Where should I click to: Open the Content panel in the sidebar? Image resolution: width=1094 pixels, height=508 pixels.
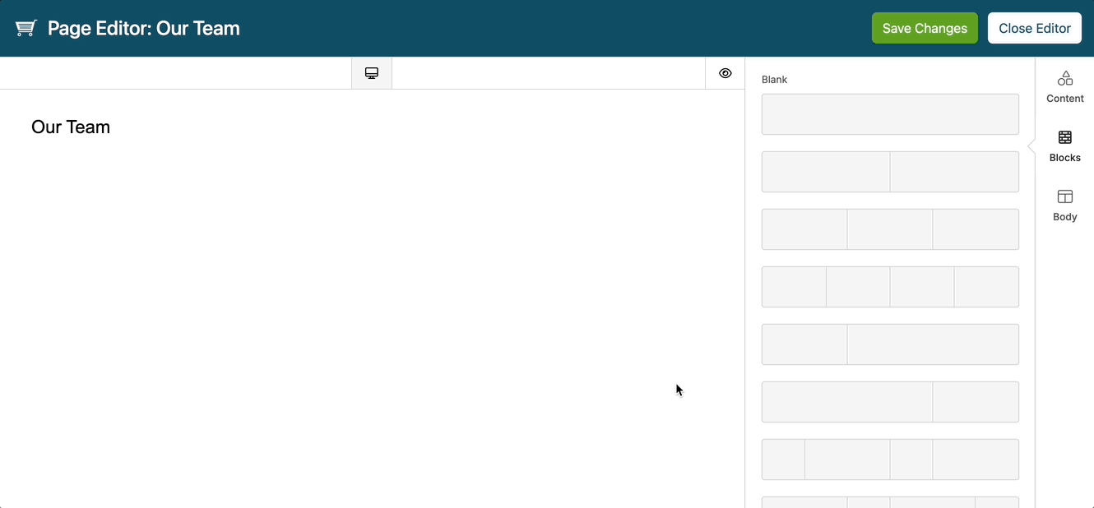1064,86
